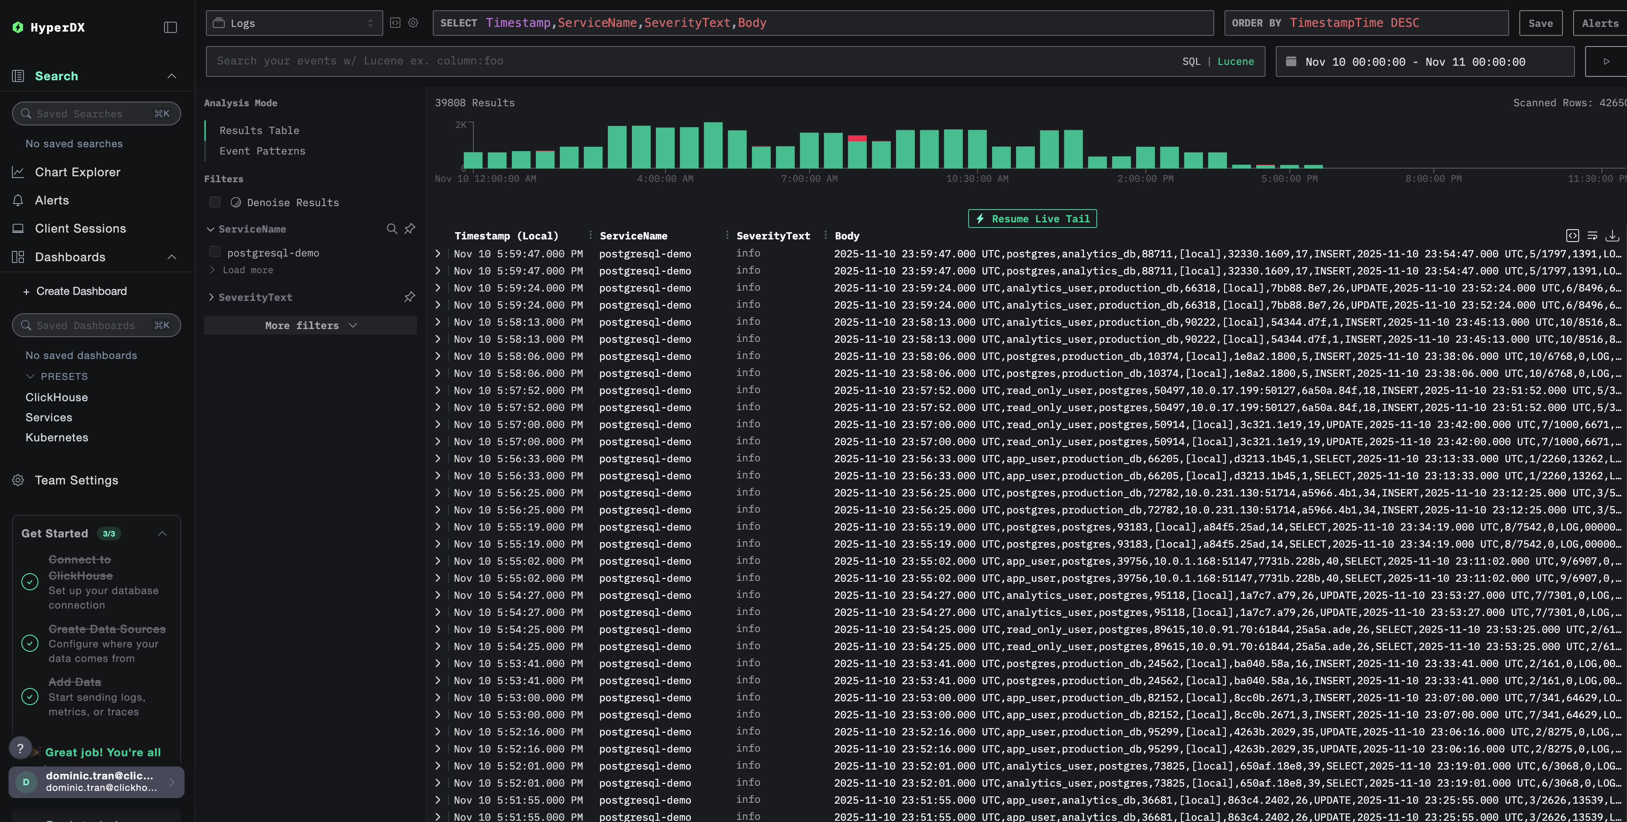The height and width of the screenshot is (822, 1627).
Task: Open Team Settings from the sidebar
Action: (x=76, y=480)
